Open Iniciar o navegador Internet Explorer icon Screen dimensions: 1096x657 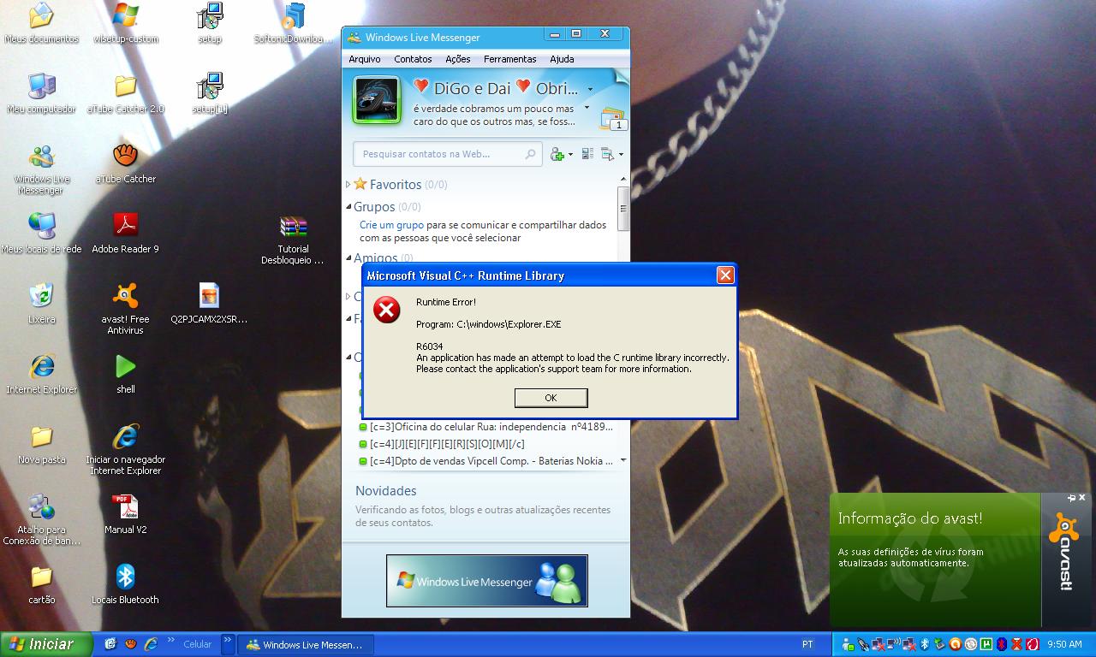[126, 449]
